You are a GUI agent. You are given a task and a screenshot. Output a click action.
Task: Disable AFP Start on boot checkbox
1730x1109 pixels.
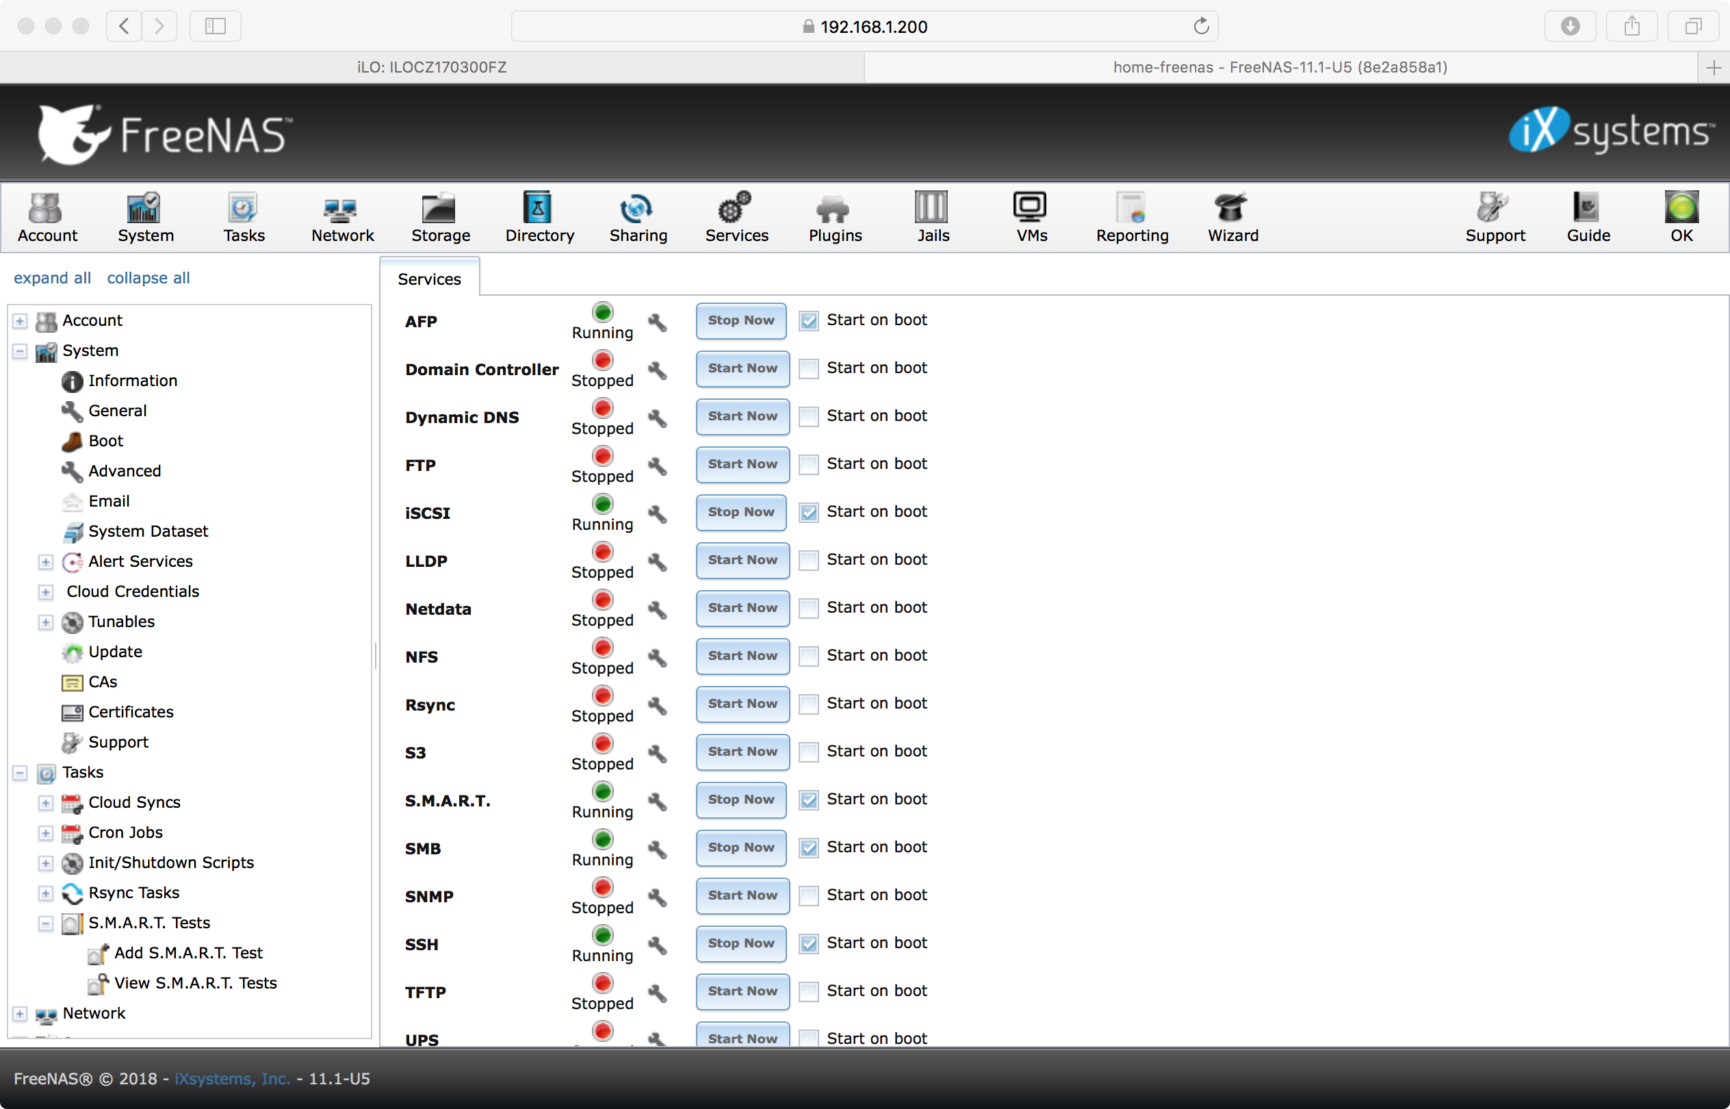[808, 320]
